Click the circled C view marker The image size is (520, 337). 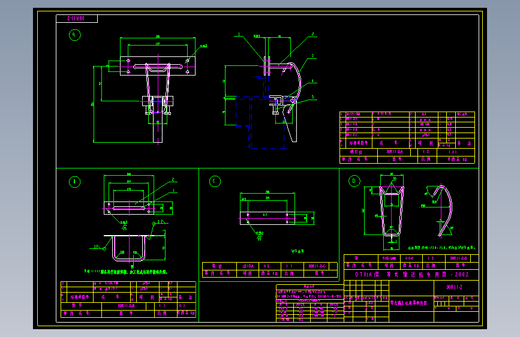215,181
